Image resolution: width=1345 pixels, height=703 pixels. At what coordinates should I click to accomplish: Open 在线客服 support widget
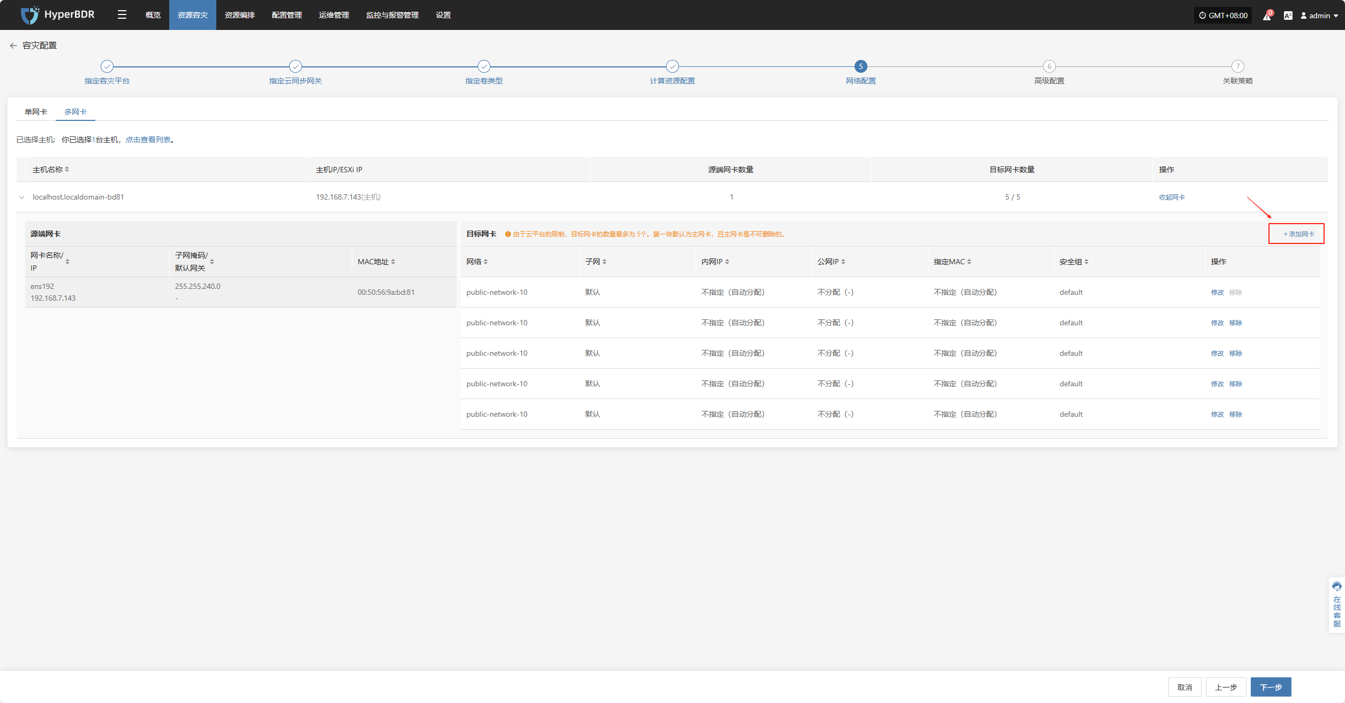tap(1337, 605)
